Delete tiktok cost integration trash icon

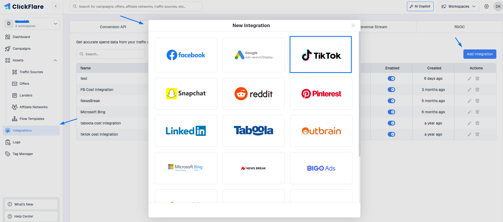click(477, 134)
